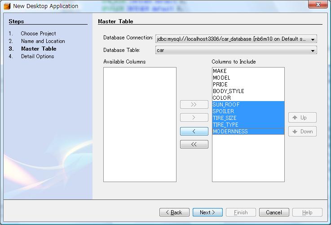The image size is (331, 225).
Task: Cancel the wizard
Action: click(x=274, y=212)
